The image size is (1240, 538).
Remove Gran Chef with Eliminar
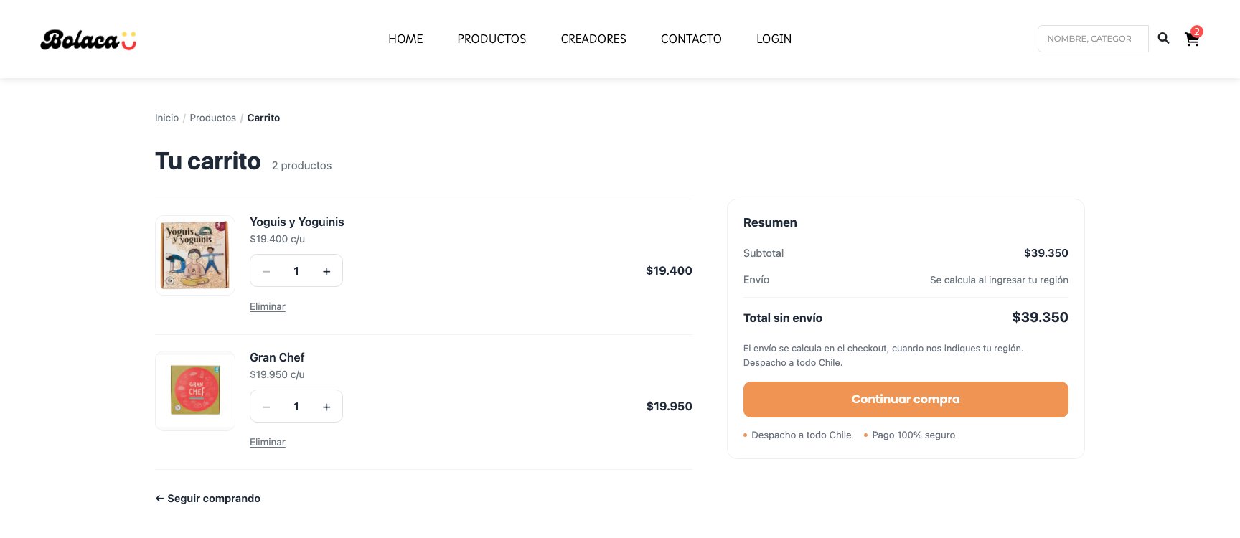tap(268, 442)
